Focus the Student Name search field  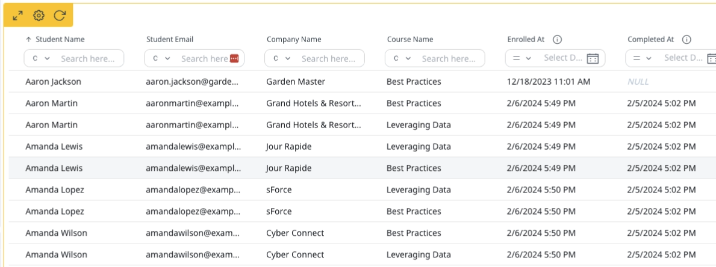pyautogui.click(x=92, y=58)
